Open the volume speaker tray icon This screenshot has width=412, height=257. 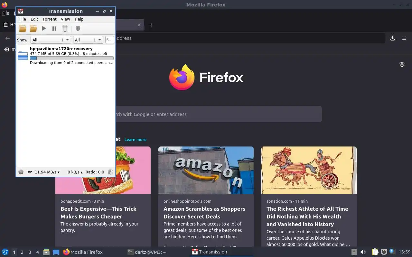363,252
